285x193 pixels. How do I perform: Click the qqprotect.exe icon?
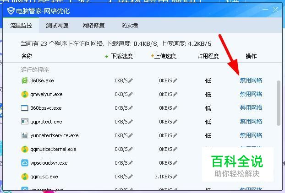[25, 122]
